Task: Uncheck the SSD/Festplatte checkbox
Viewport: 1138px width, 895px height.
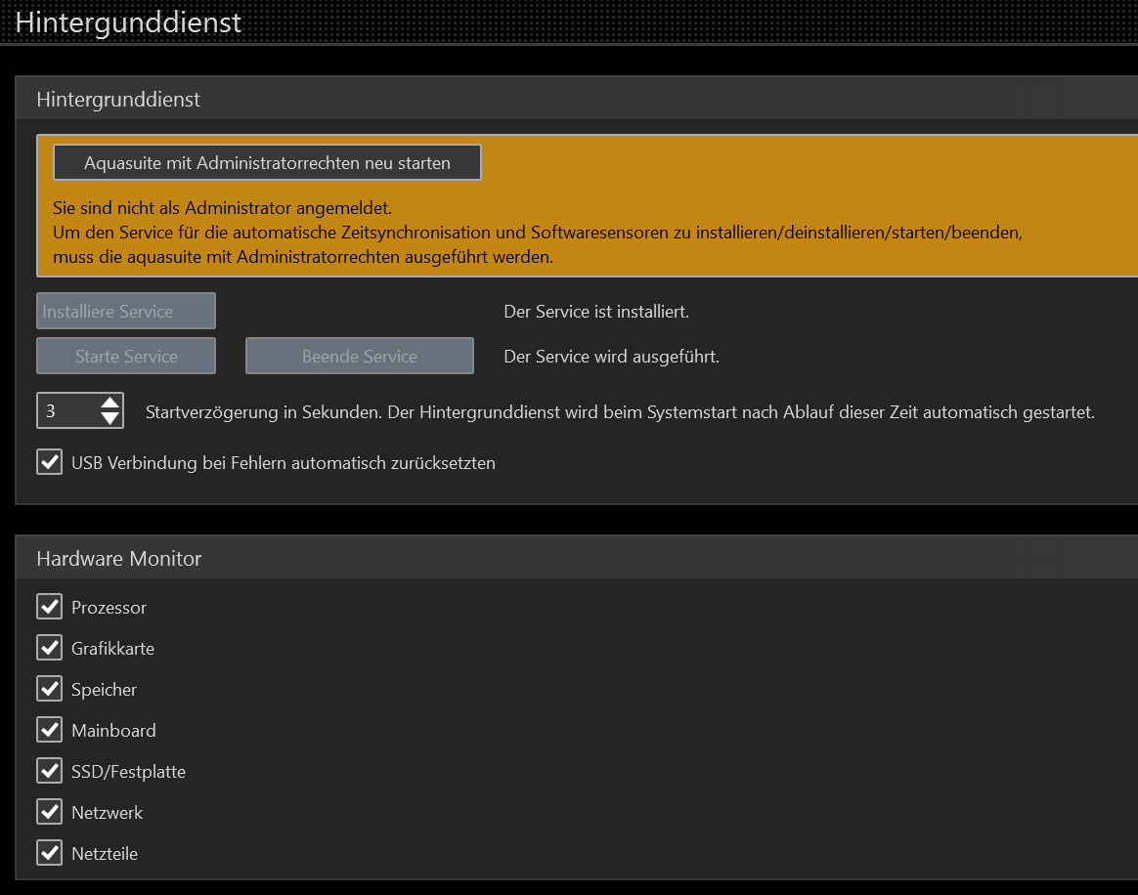Action: point(50,771)
